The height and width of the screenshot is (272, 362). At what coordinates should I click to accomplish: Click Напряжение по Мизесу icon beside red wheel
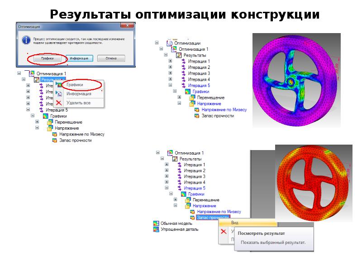tap(193, 212)
